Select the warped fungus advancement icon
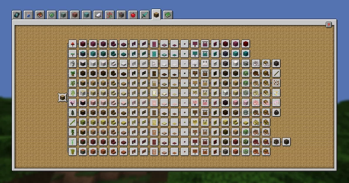Screen dimensions: 349x183 (x=72, y=54)
